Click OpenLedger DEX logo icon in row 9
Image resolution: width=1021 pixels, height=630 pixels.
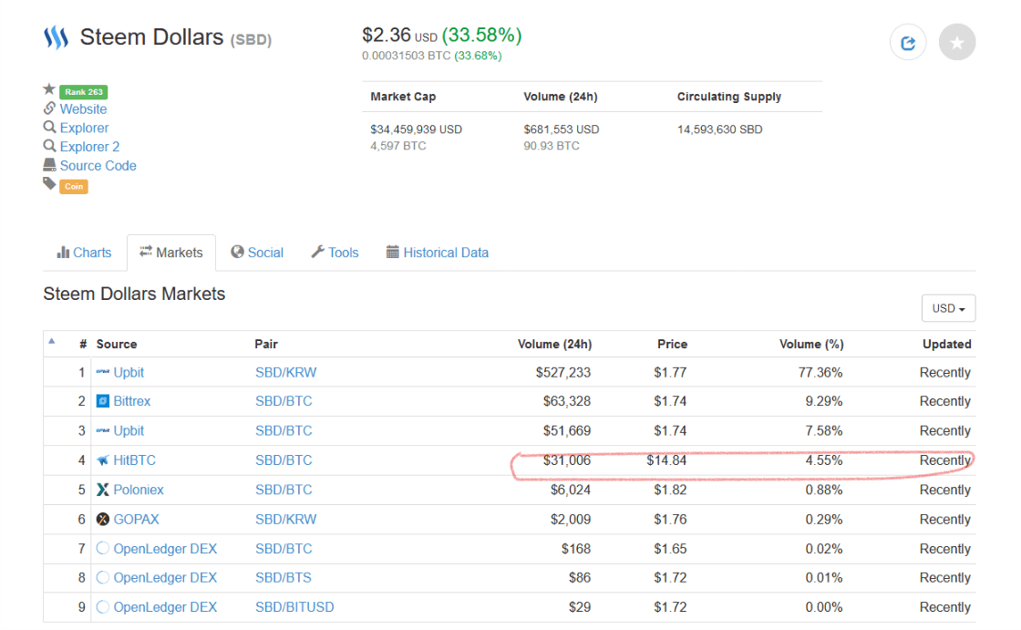pyautogui.click(x=103, y=606)
